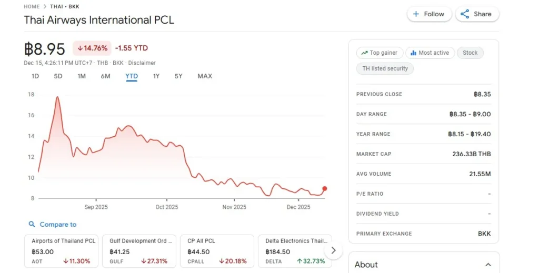Click the breadcrumb chevron after HOME
Image resolution: width=539 pixels, height=273 pixels.
point(45,6)
